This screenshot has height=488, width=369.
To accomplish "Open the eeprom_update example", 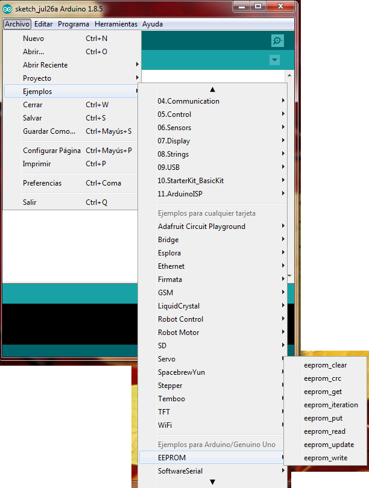I will [326, 445].
